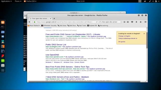
Task: Expand dropdown arrow beside online-tech-tips URL
Action: (86, 69)
